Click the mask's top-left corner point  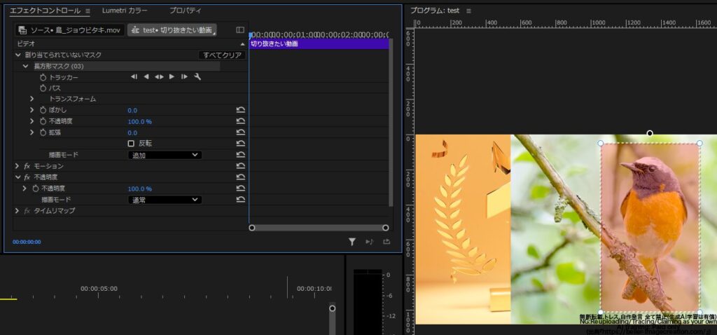(x=600, y=143)
